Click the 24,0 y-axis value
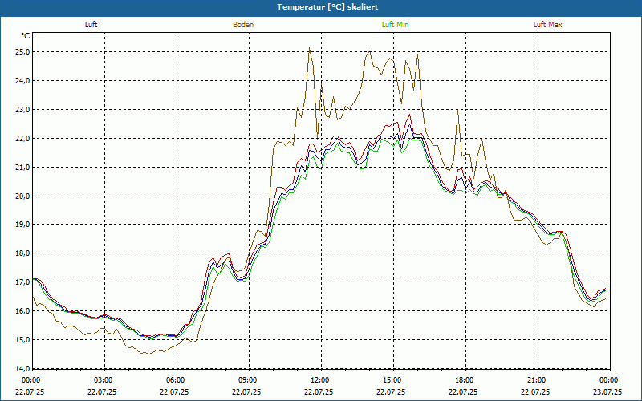 pyautogui.click(x=23, y=81)
